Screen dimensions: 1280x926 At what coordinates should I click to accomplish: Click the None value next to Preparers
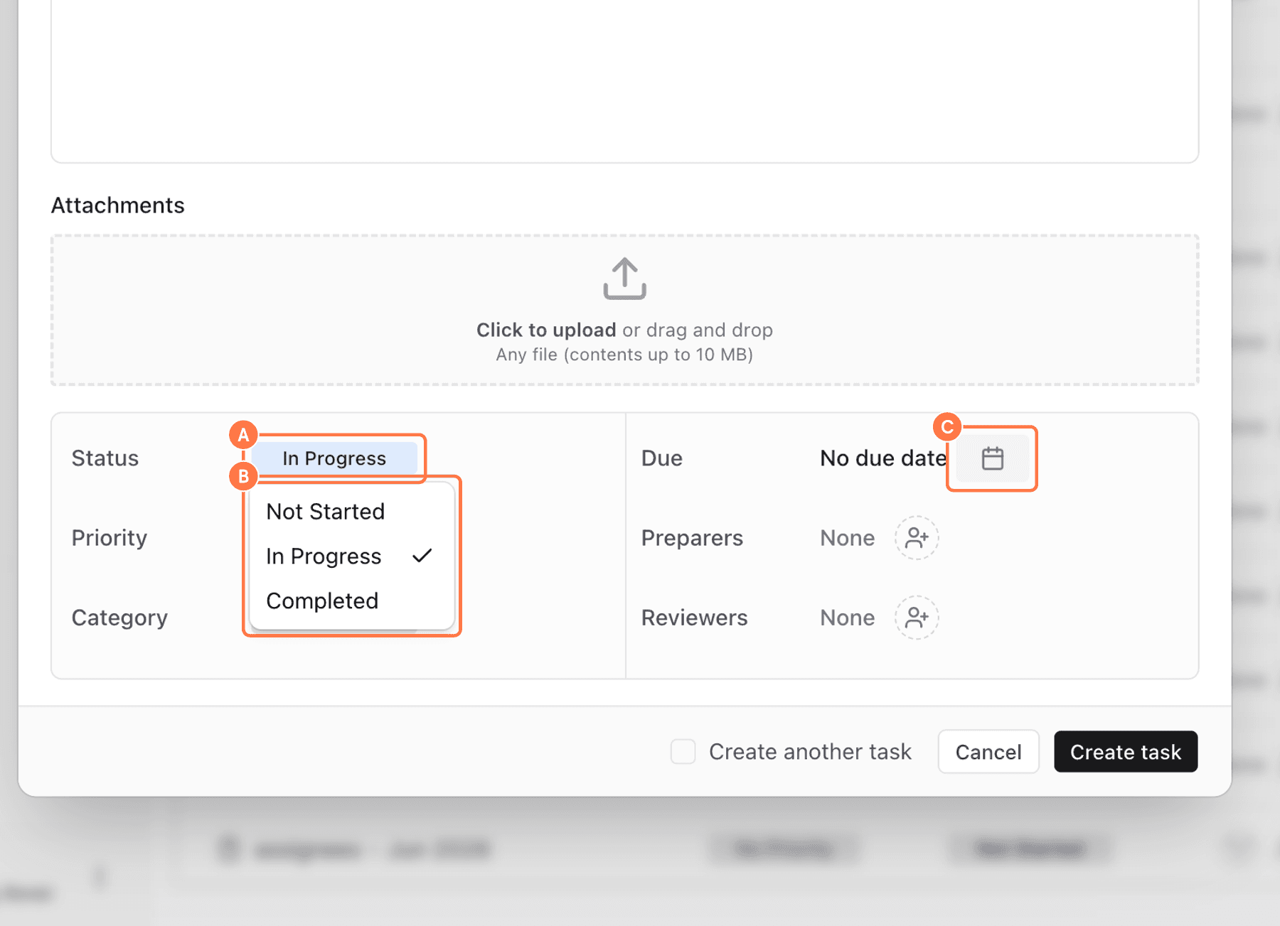click(x=847, y=538)
